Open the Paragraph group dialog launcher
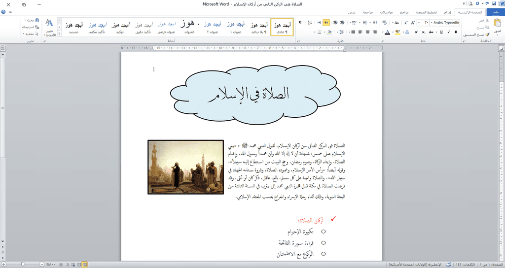505x268 pixels. tap(298, 41)
